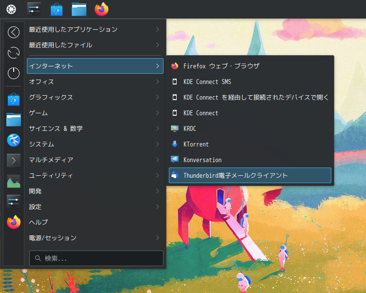Open Konsole terminal icon in sidebar
Image resolution: width=366 pixels, height=293 pixels.
(x=14, y=161)
